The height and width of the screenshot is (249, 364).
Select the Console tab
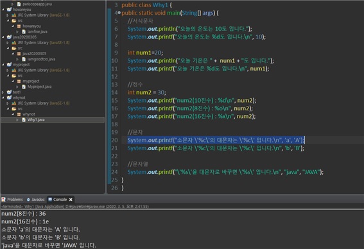(60, 200)
